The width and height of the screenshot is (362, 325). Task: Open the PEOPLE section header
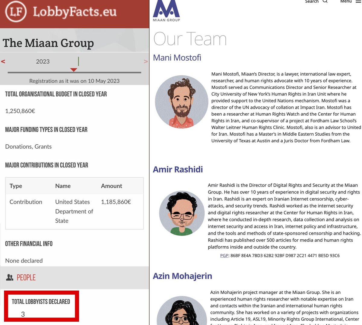pyautogui.click(x=26, y=277)
